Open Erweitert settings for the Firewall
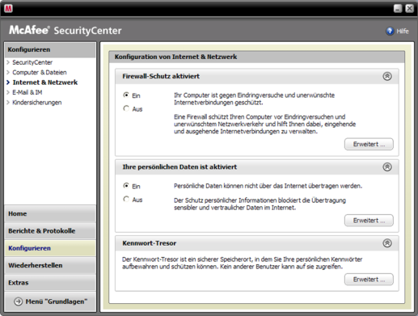This screenshot has height=316, width=418. tap(369, 144)
